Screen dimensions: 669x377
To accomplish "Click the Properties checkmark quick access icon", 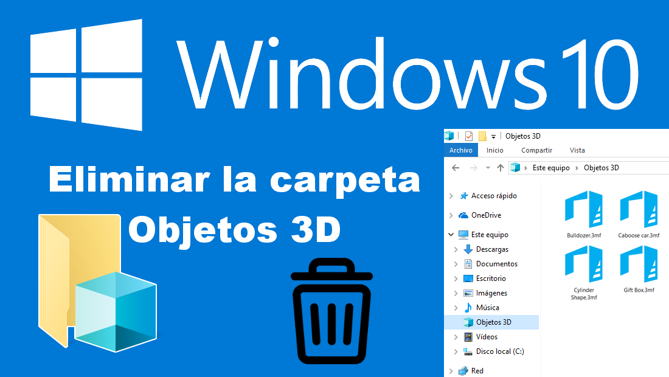I will [x=468, y=136].
